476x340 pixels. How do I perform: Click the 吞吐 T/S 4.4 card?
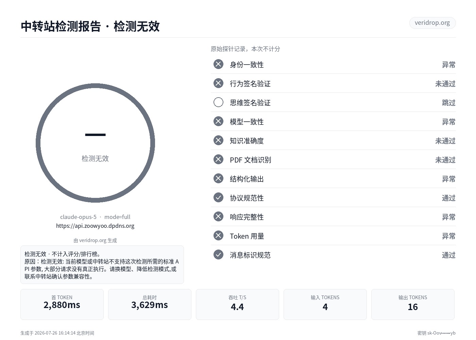(237, 304)
